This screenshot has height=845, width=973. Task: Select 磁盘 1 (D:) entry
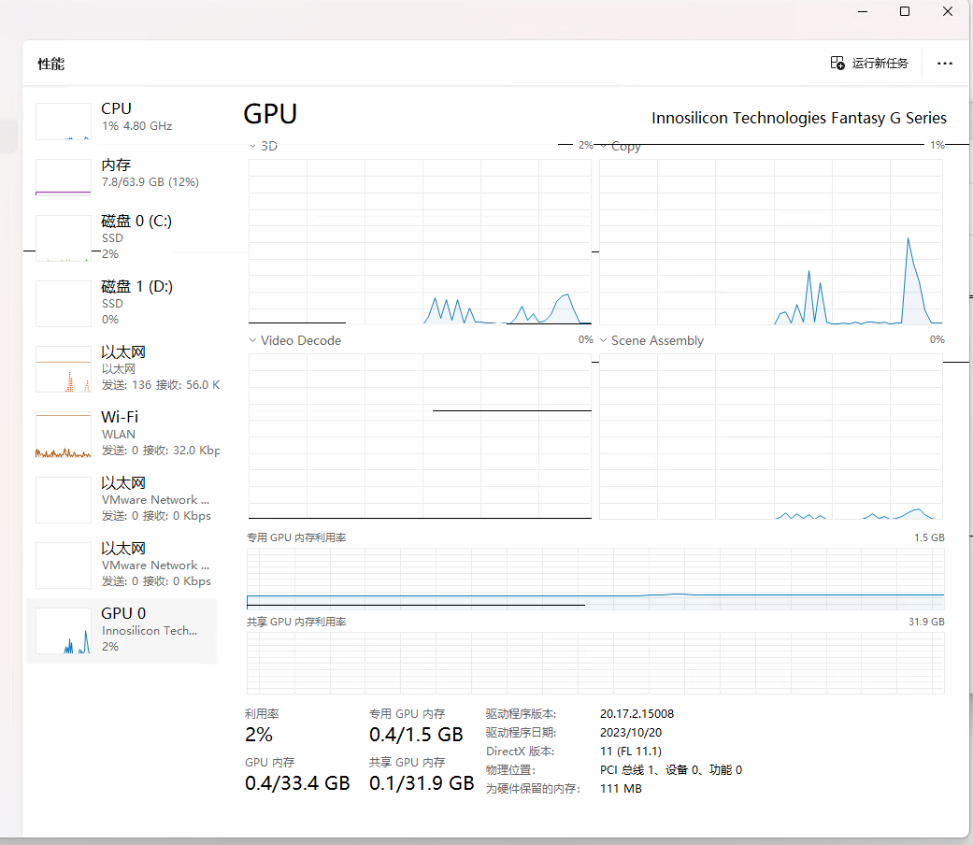tap(122, 303)
